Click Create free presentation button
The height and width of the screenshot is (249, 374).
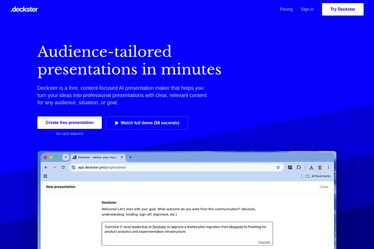pyautogui.click(x=70, y=123)
